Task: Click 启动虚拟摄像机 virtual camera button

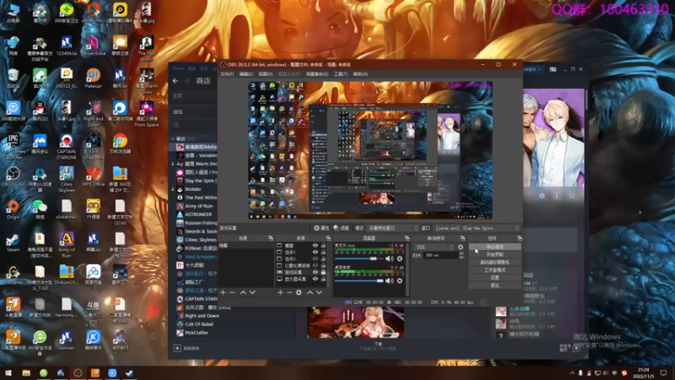Action: (494, 263)
